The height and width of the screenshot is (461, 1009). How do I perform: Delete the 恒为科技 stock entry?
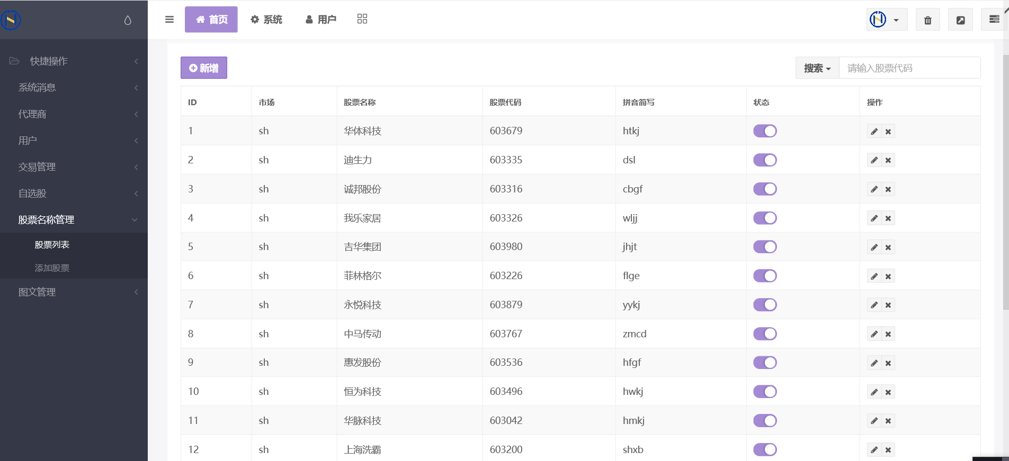(x=888, y=392)
